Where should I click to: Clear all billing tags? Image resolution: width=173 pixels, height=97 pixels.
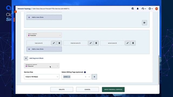click(86, 77)
